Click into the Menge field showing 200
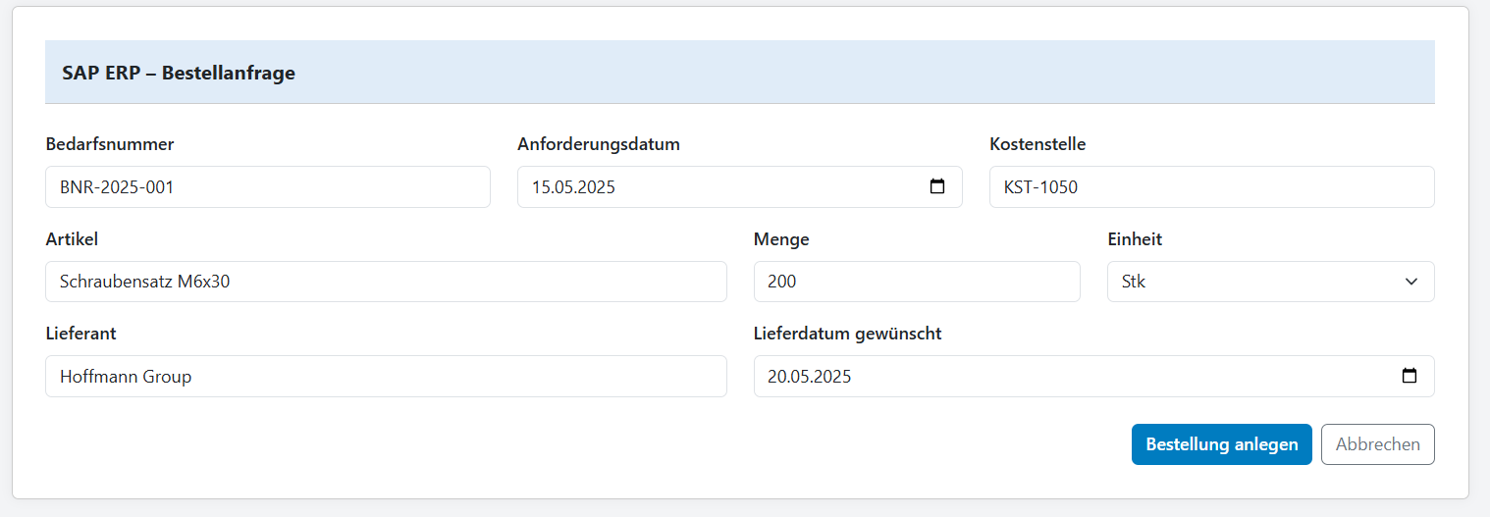This screenshot has width=1490, height=517. tap(916, 282)
